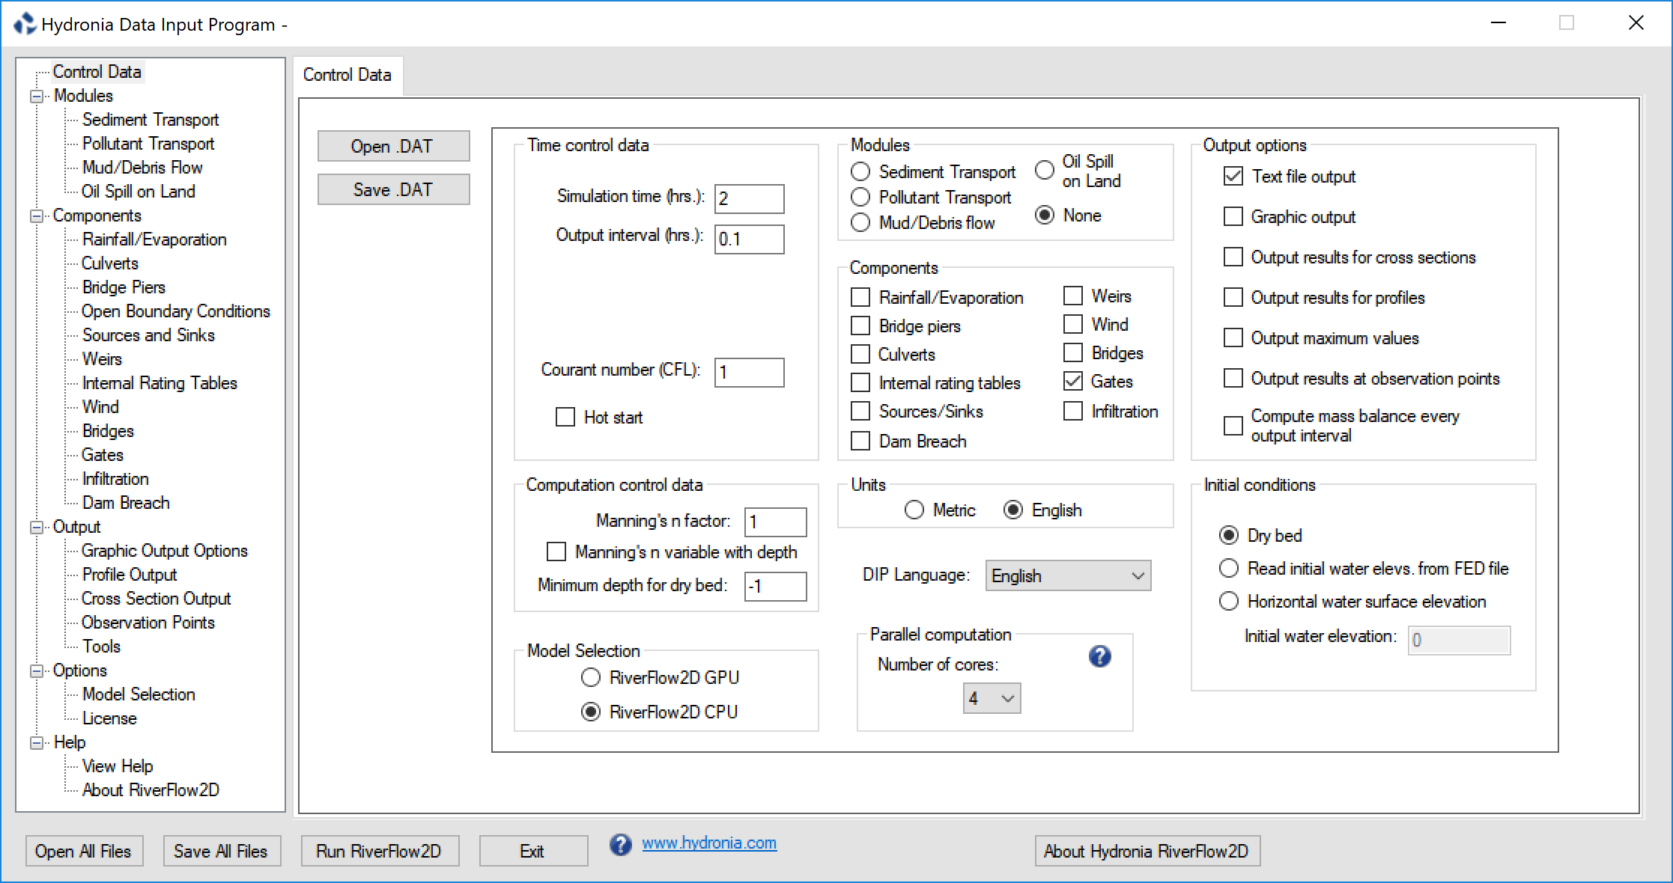Collapse the Modules tree node

coord(37,97)
